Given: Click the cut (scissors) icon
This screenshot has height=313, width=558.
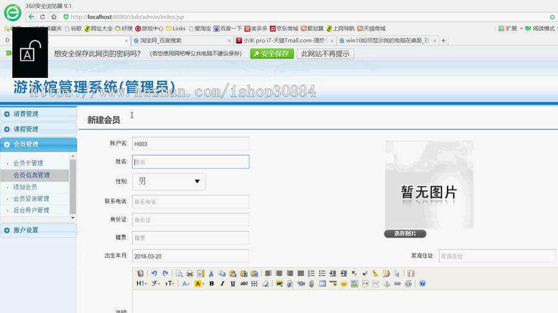Looking at the screenshot, I should pyautogui.click(x=211, y=273).
